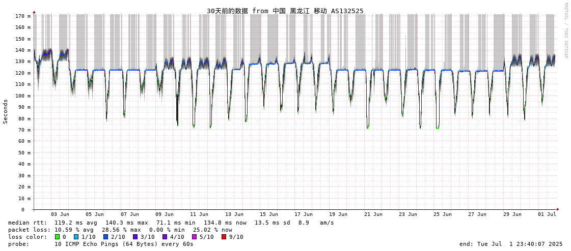The width and height of the screenshot is (571, 251).
Task: Click the "110 m" y-axis tick label
Action: coord(22,84)
